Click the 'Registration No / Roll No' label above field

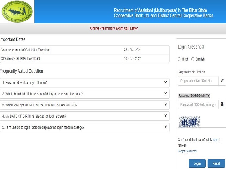192,72
